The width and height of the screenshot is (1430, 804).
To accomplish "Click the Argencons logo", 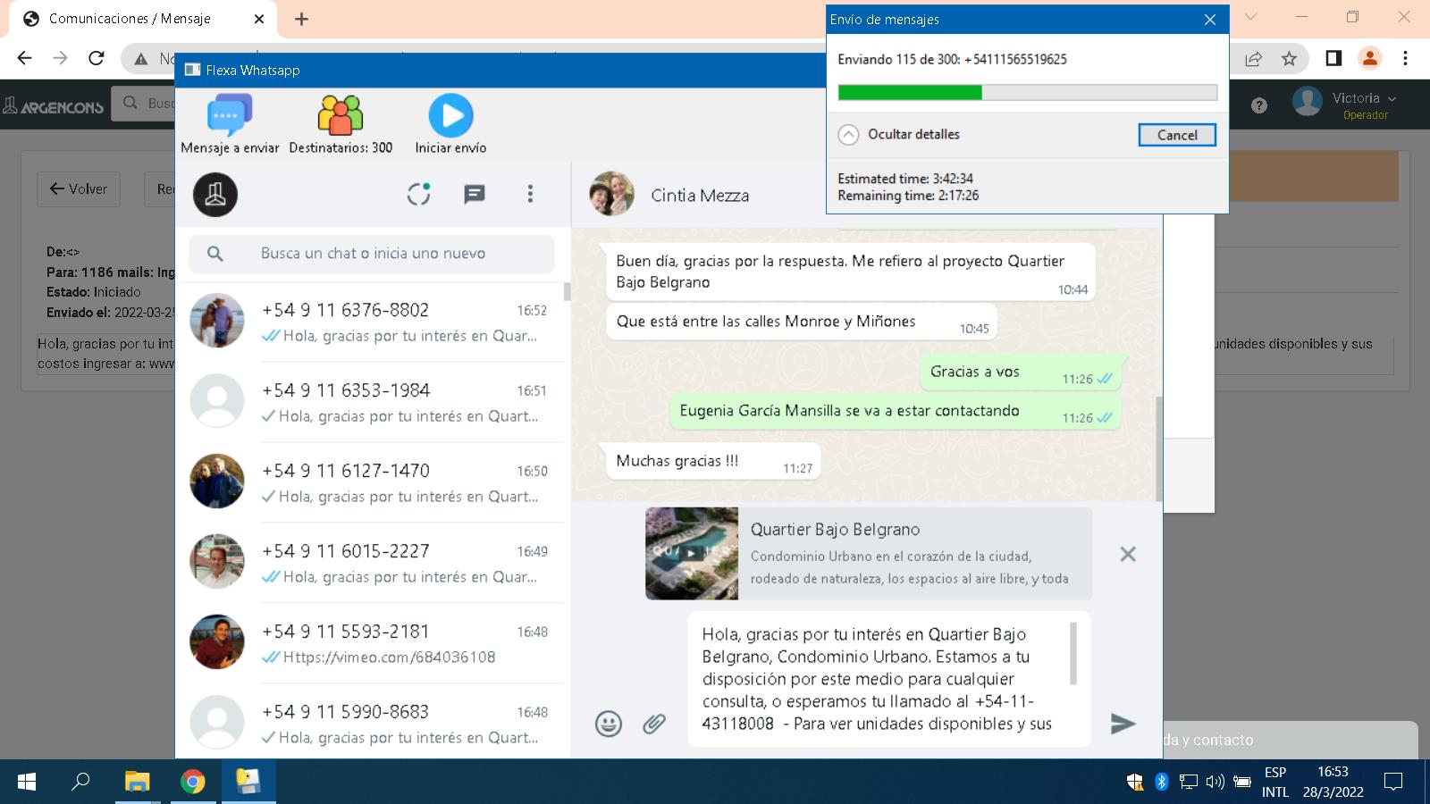I will (x=54, y=106).
